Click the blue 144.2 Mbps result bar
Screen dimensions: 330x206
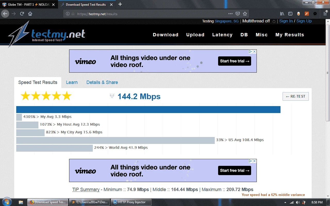coord(148,109)
